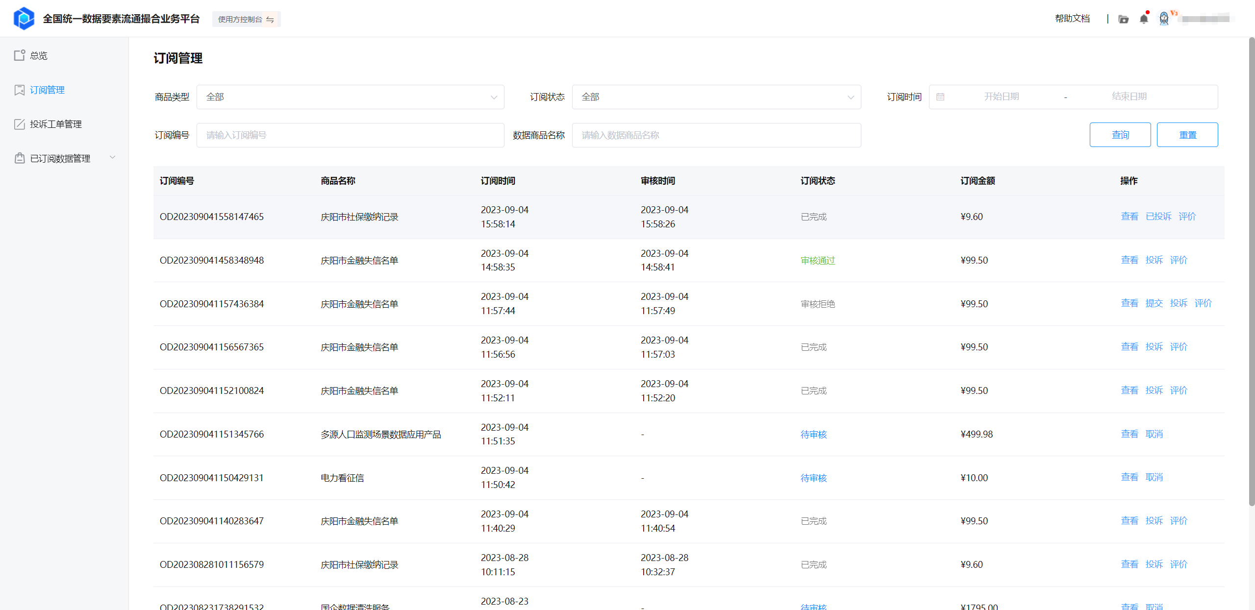The image size is (1255, 610).
Task: Click 投诉 for order OD202309041156567365
Action: 1154,347
